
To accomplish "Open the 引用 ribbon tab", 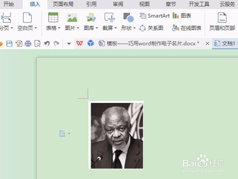I will (91, 4).
